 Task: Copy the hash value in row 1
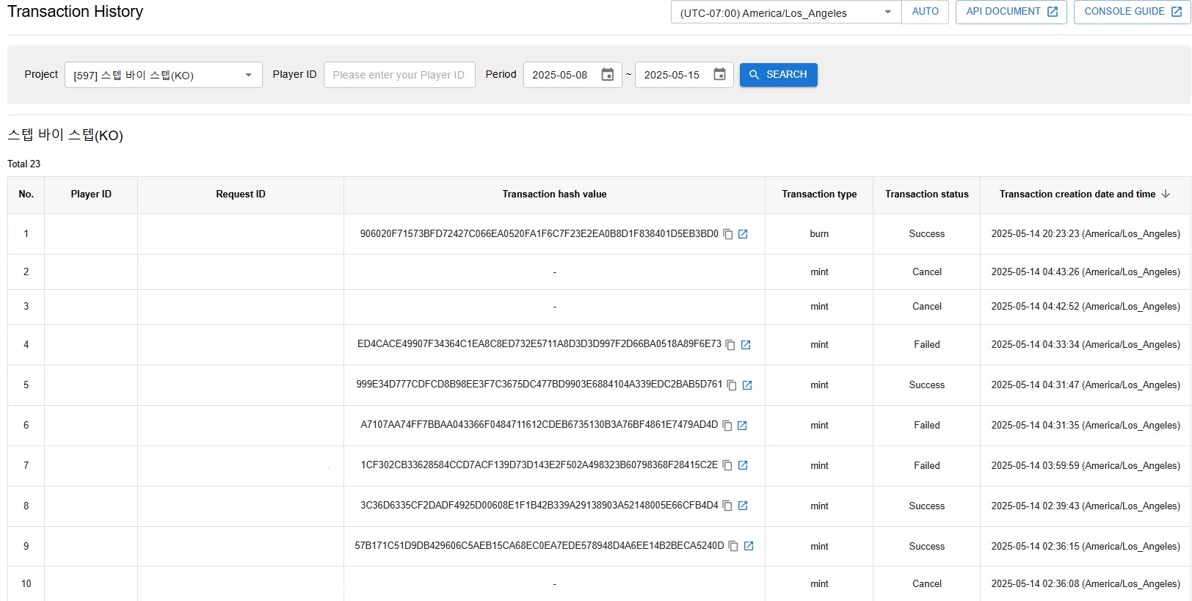click(728, 234)
